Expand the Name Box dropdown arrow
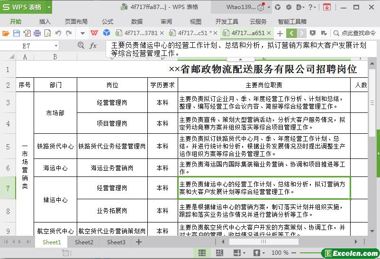The width and height of the screenshot is (380, 259). tap(56, 46)
